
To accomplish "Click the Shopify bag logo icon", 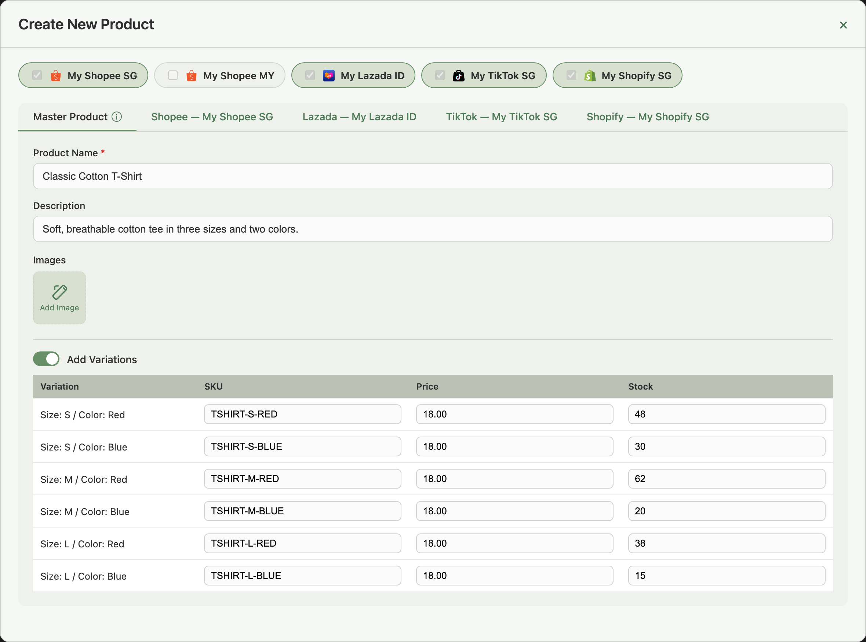I will (x=590, y=76).
